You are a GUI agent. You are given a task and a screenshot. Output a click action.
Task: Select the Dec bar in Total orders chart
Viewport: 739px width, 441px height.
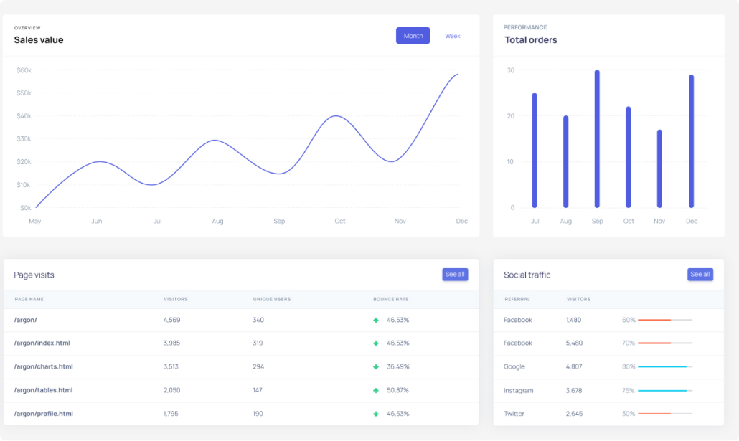tap(691, 141)
